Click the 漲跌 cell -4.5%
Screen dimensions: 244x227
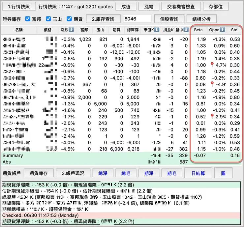coord(68,149)
